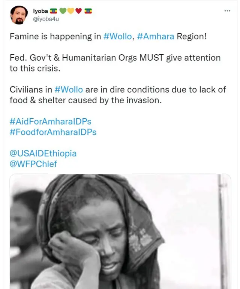Click the last flag emoji in the name
Viewport: 240px width, 289px height.
tap(88, 11)
